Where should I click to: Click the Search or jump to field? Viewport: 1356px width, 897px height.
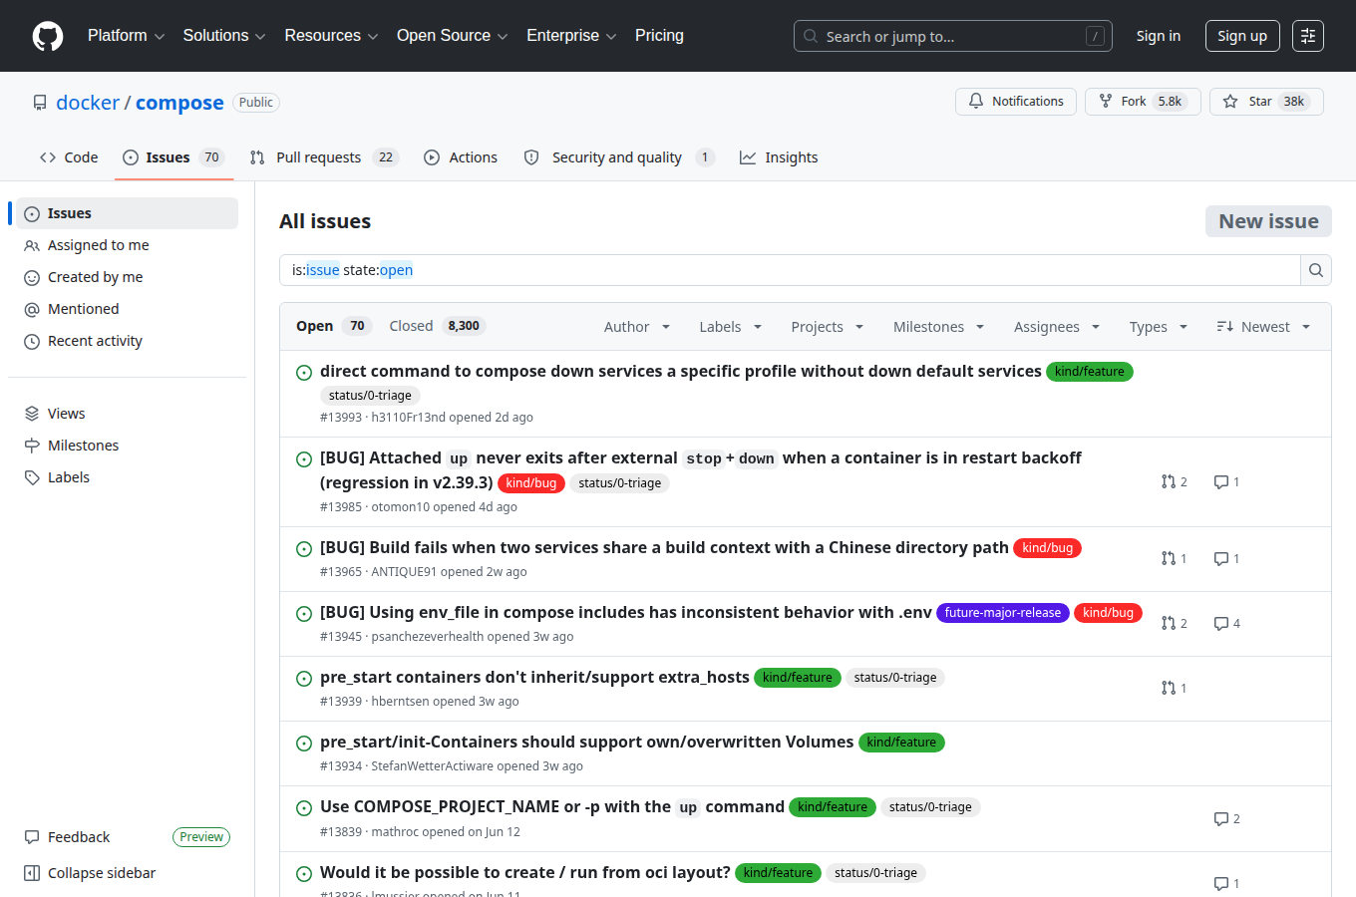point(953,36)
